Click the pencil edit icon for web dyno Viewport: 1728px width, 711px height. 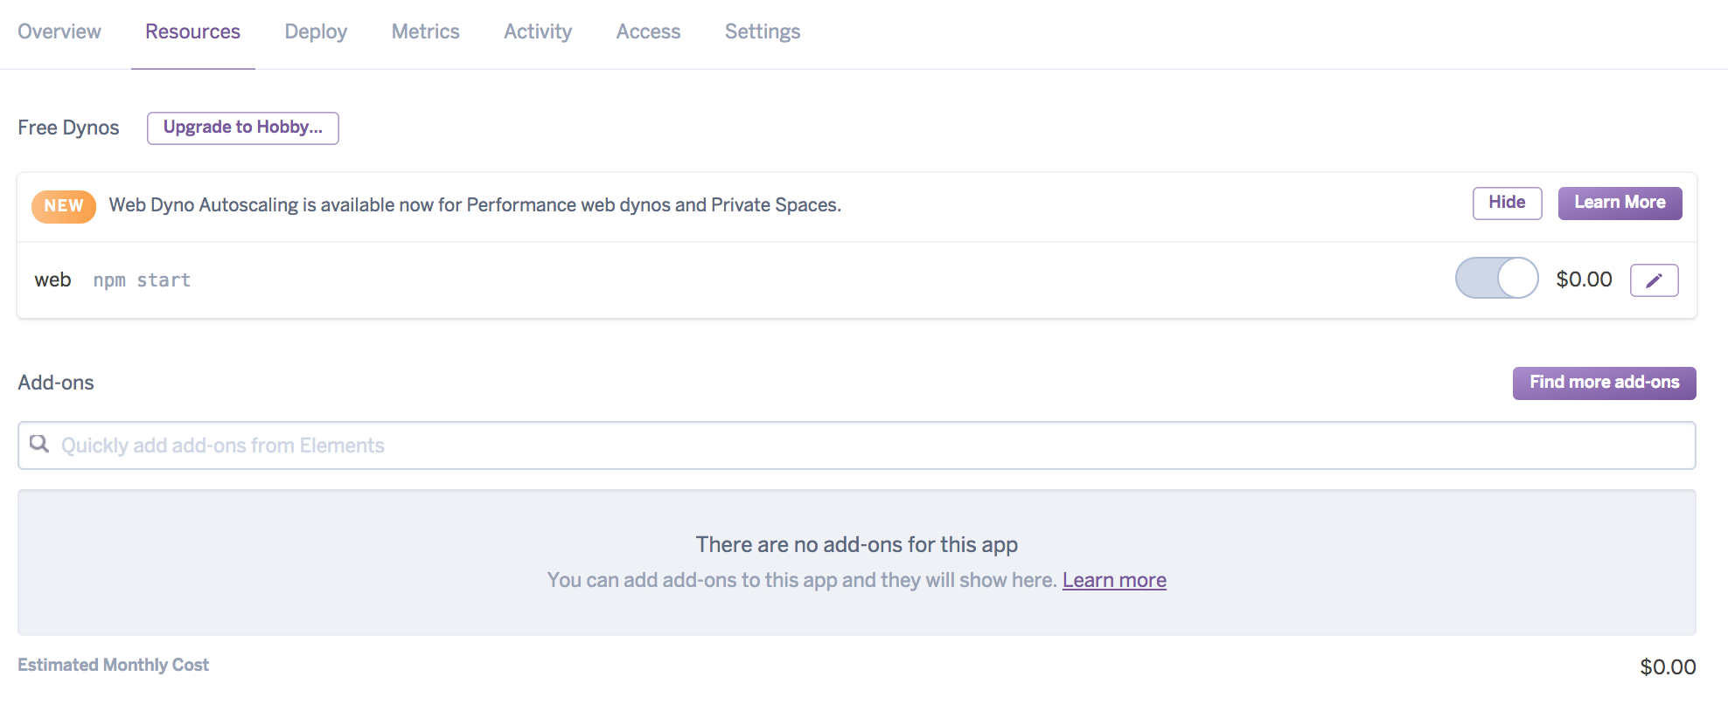(x=1654, y=280)
